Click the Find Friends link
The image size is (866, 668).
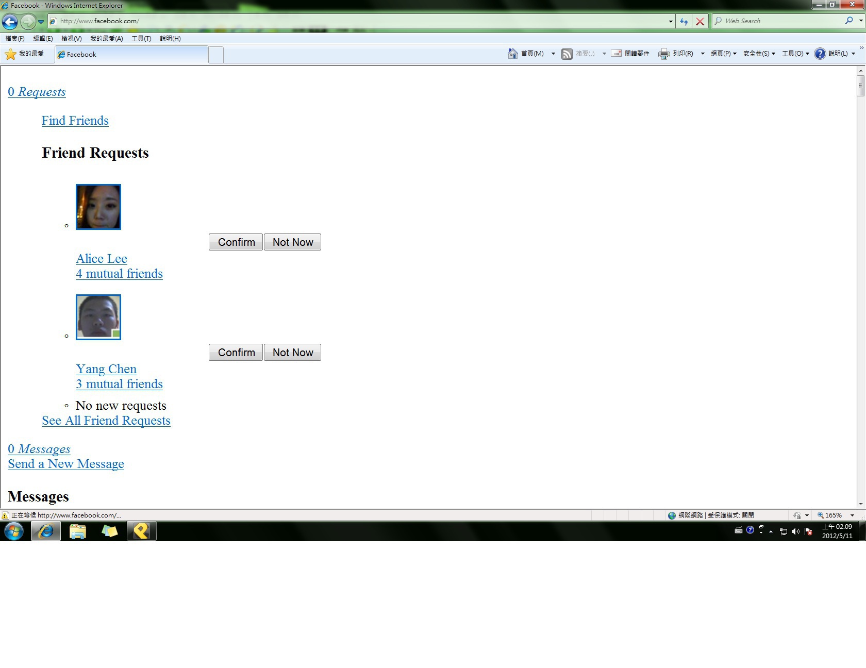click(75, 121)
